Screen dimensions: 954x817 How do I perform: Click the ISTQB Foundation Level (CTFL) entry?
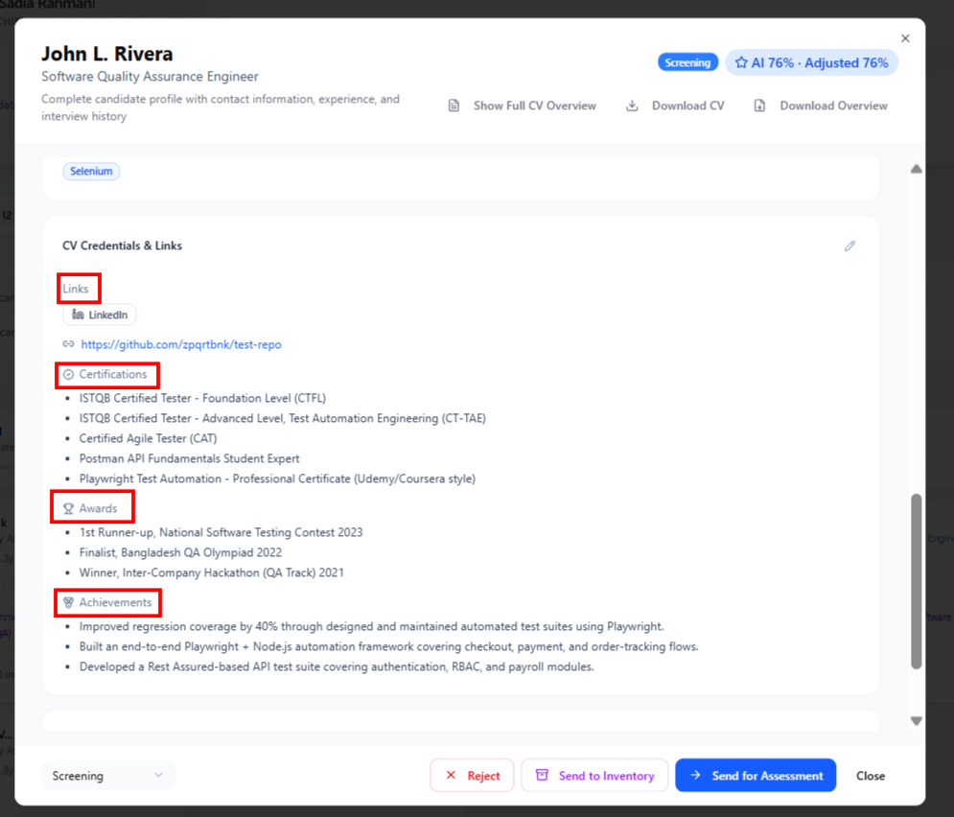[202, 398]
